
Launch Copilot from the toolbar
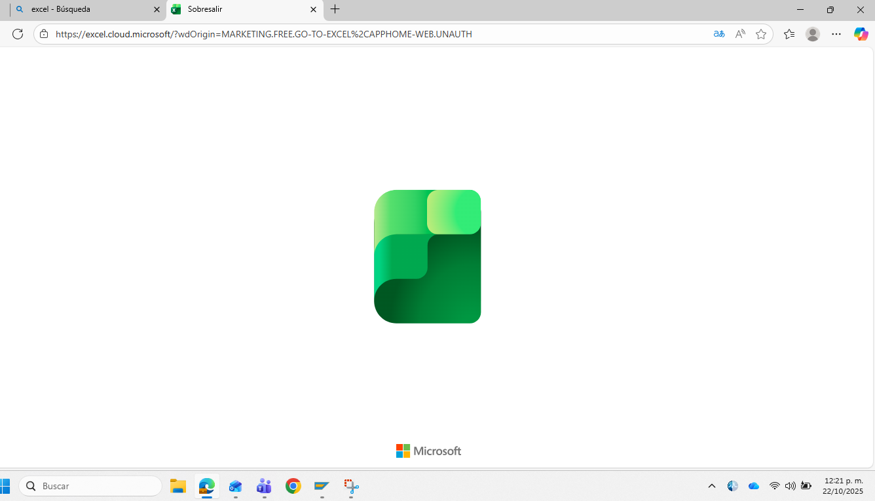861,34
